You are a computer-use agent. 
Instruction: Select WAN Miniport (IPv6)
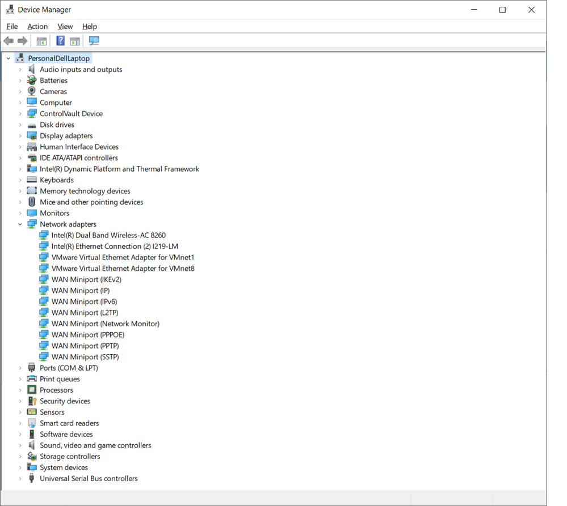[84, 301]
